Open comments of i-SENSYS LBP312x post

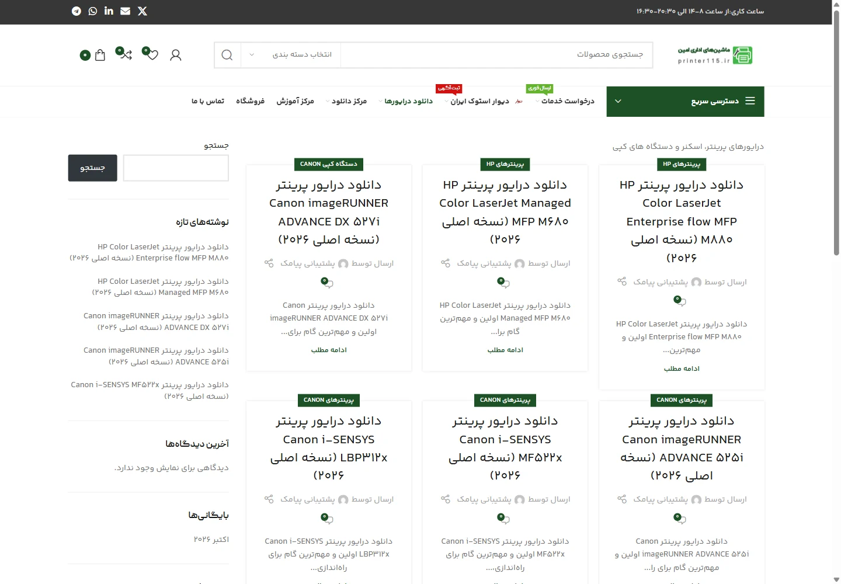pos(327,519)
